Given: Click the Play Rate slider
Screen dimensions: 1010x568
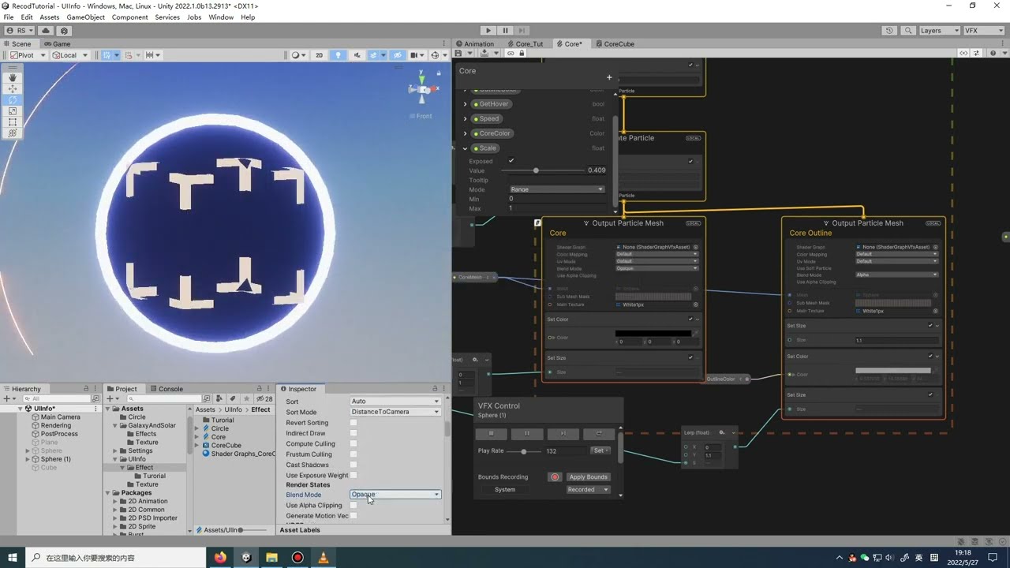Looking at the screenshot, I should pyautogui.click(x=522, y=451).
